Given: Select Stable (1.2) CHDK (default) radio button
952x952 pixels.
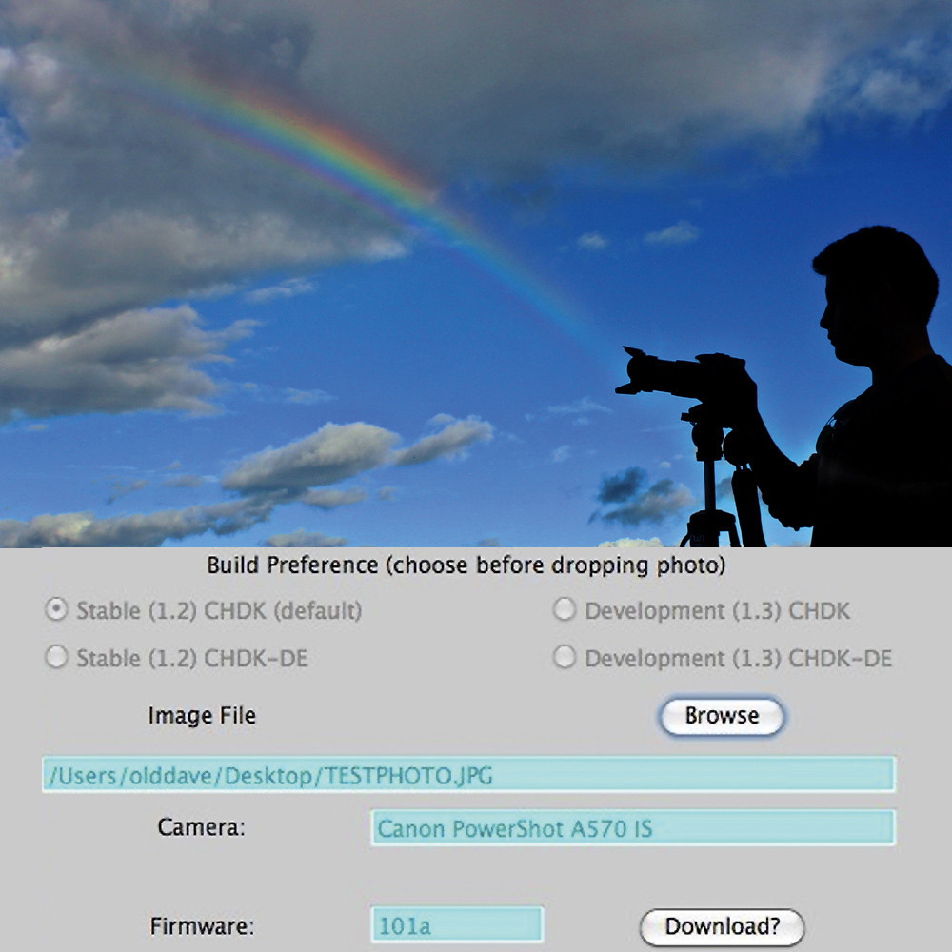Looking at the screenshot, I should tap(56, 609).
